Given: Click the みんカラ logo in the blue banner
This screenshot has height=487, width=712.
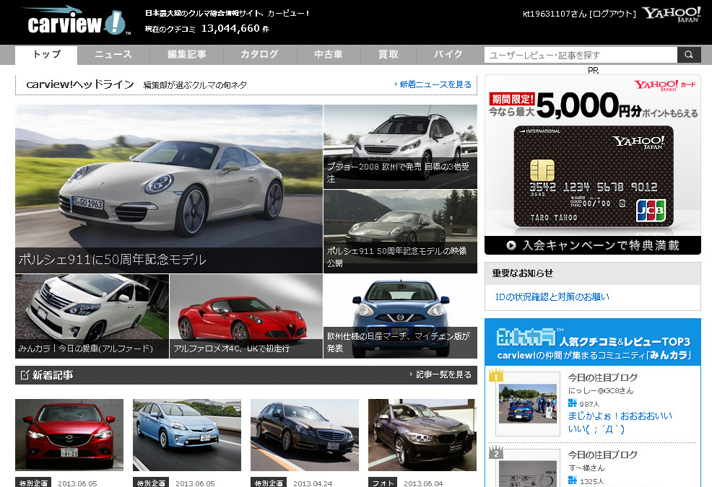Looking at the screenshot, I should (x=526, y=338).
